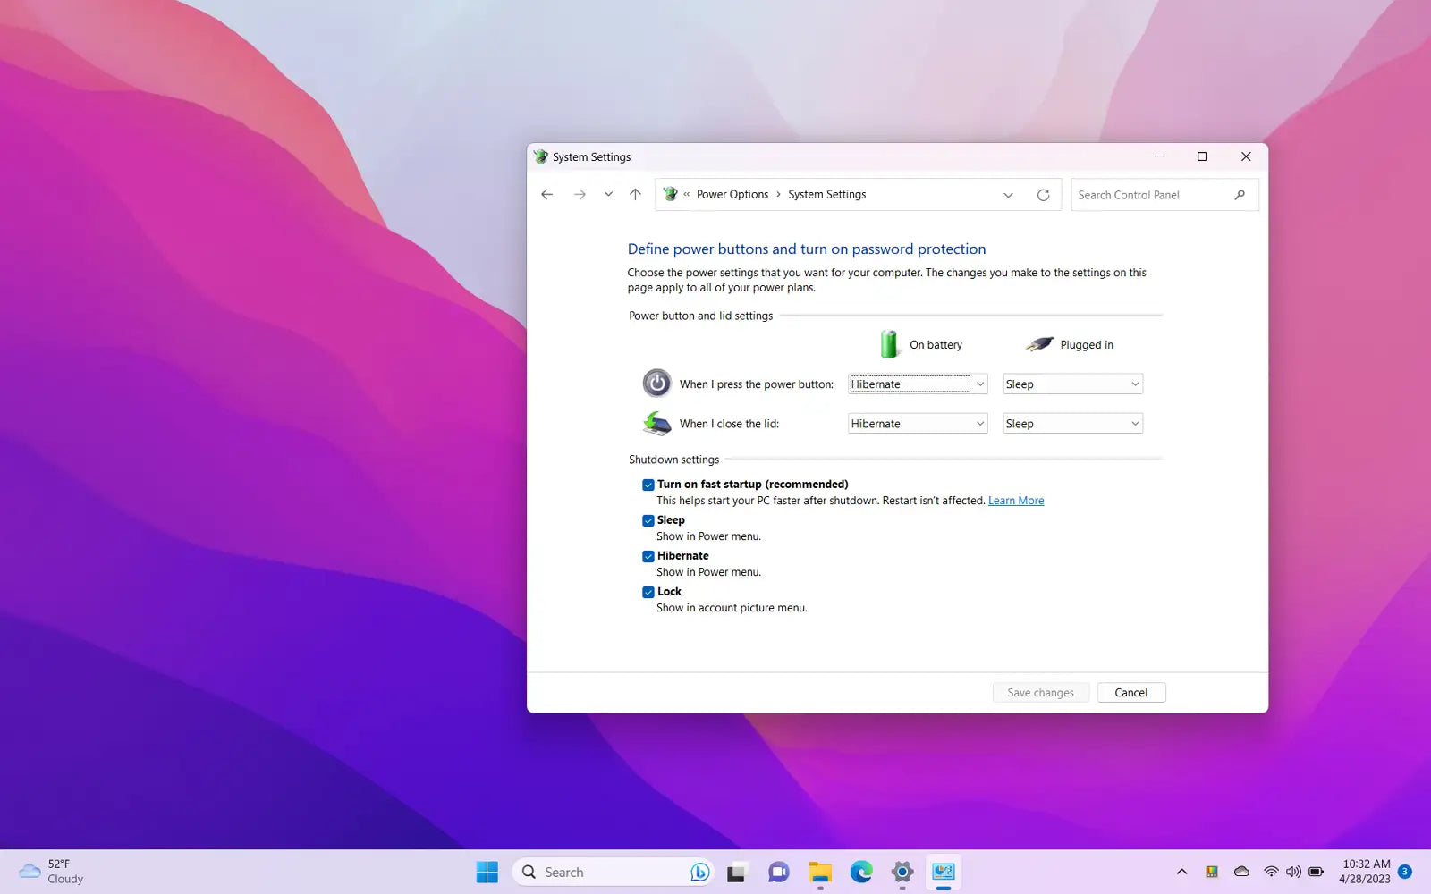Go back with the left arrow

[547, 194]
